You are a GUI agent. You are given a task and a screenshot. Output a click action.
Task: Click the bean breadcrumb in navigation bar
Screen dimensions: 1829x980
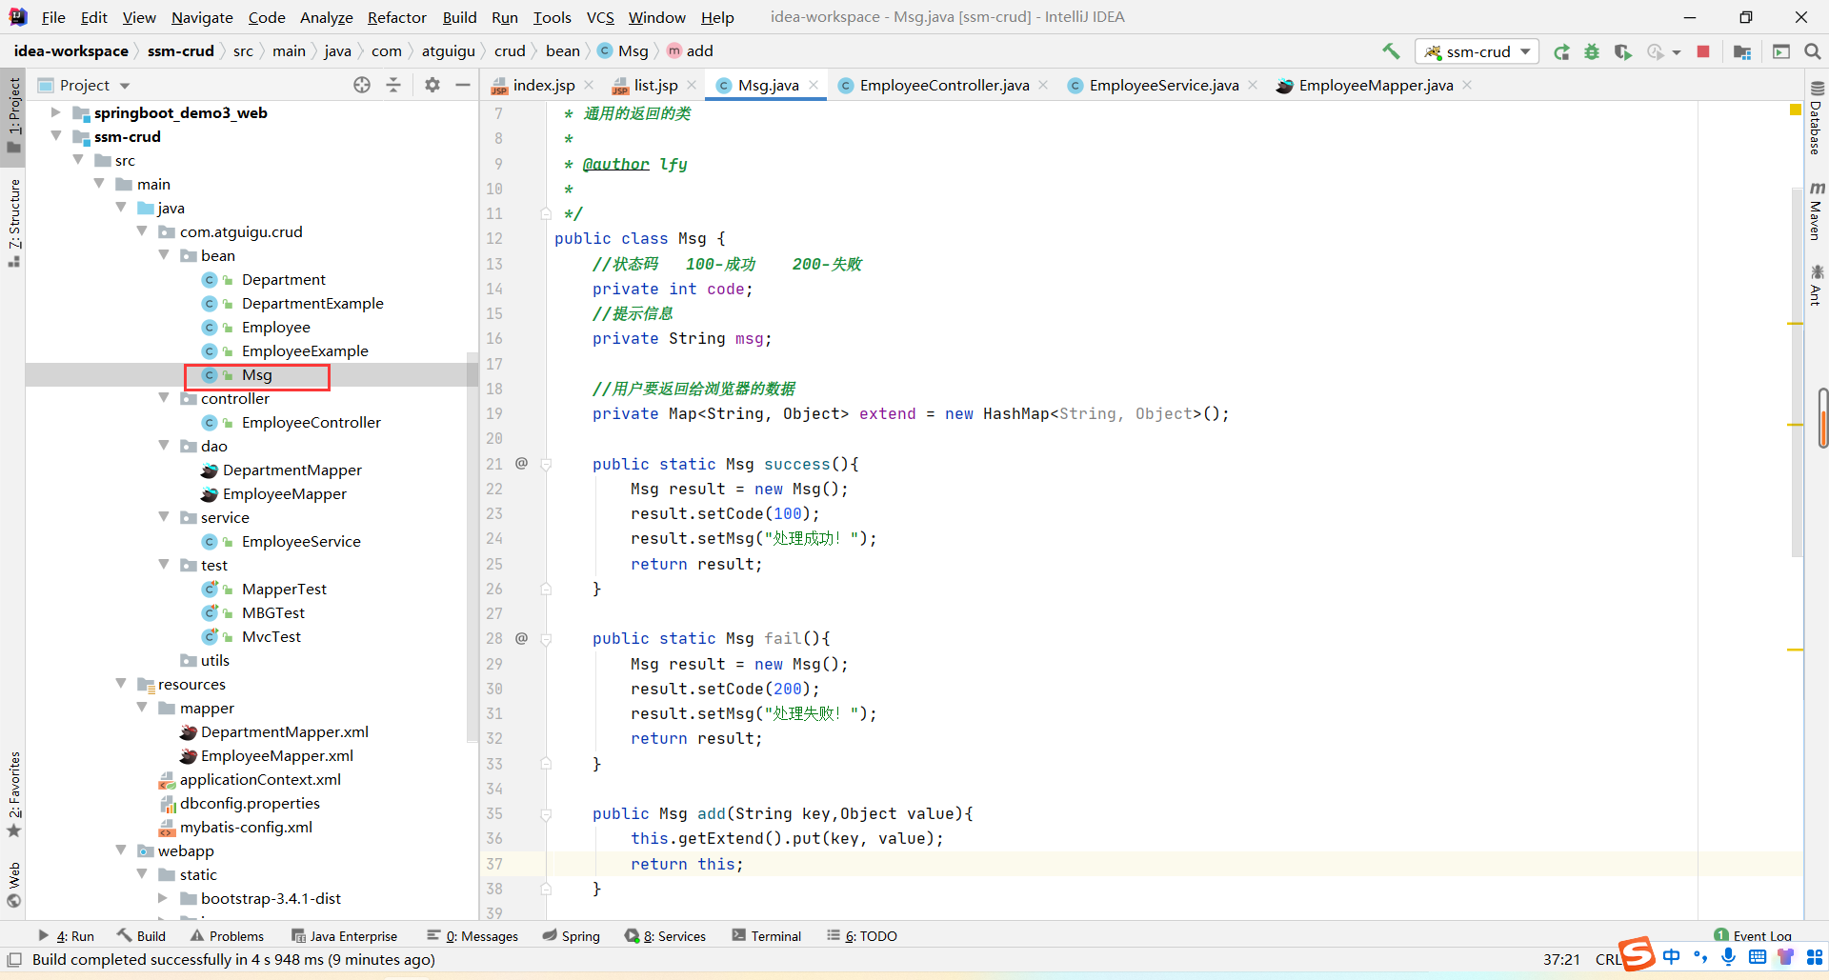pos(562,51)
